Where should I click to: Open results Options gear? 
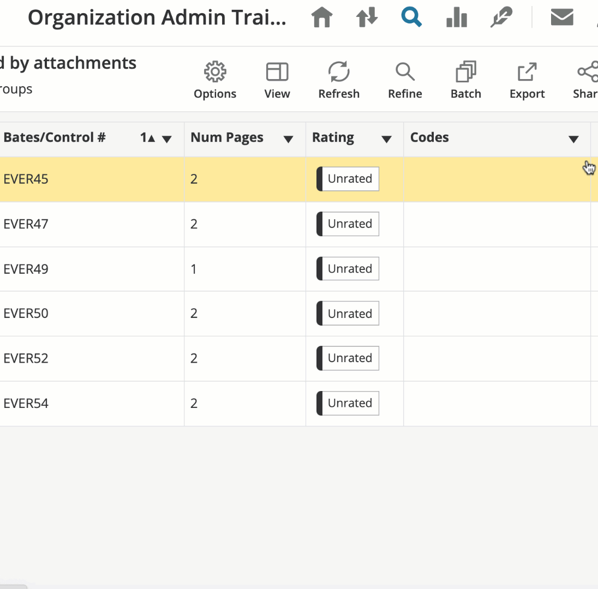click(215, 80)
